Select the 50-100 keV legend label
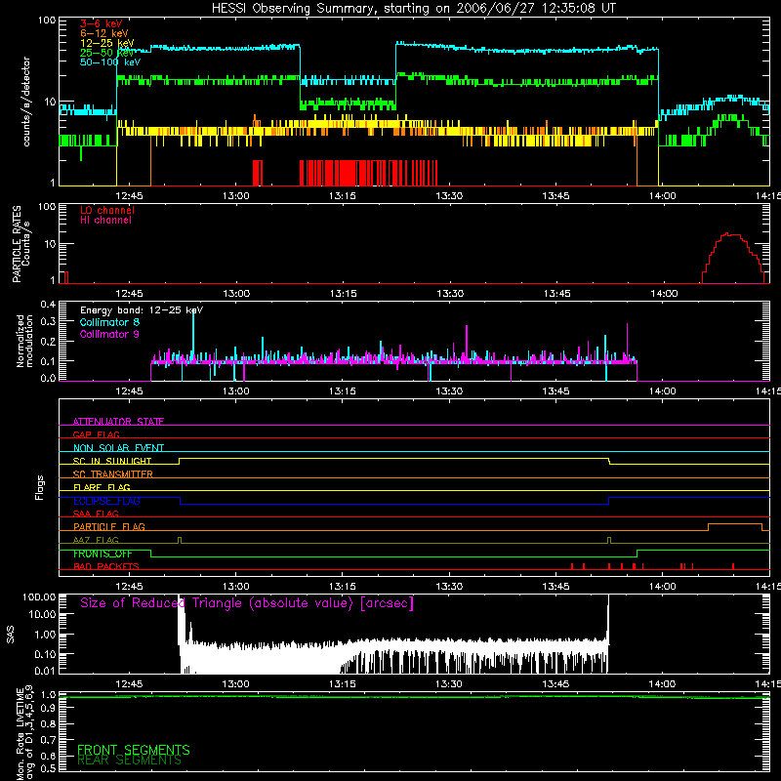This screenshot has width=781, height=781. (x=110, y=62)
